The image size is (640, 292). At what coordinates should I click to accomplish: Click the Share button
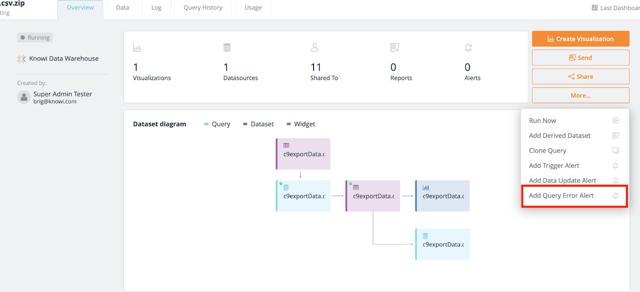[x=580, y=77]
